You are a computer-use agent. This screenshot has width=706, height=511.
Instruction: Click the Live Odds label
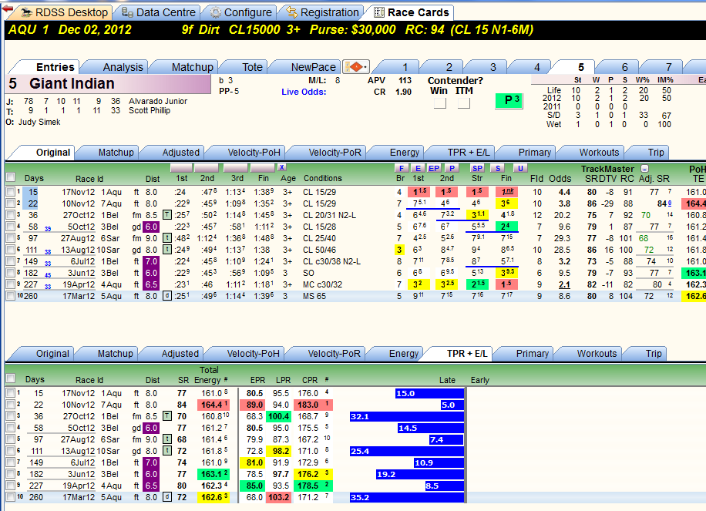(x=304, y=92)
